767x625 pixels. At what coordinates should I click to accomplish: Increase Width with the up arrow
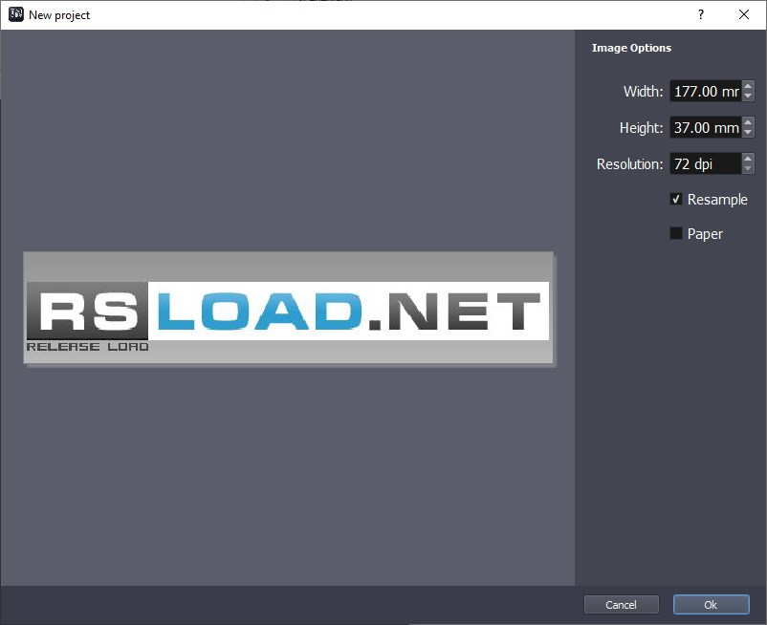[x=748, y=86]
